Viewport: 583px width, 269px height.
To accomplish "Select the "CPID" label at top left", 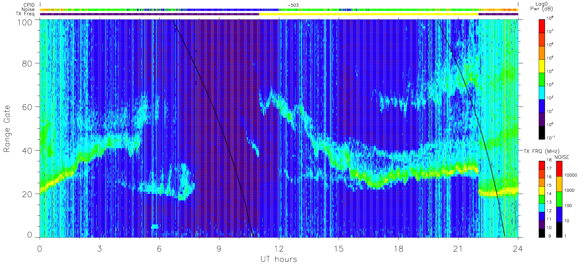I will pyautogui.click(x=29, y=5).
